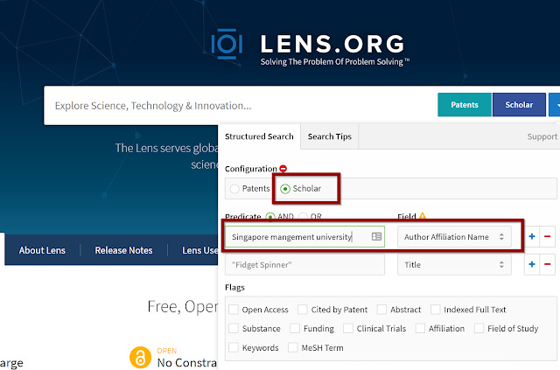The image size is (560, 370).
Task: Enable the Open Access flag
Action: click(x=234, y=310)
